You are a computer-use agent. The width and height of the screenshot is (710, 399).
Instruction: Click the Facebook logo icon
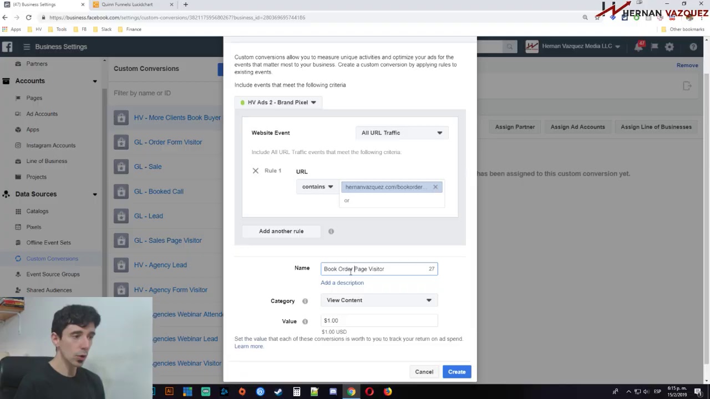pyautogui.click(x=7, y=47)
